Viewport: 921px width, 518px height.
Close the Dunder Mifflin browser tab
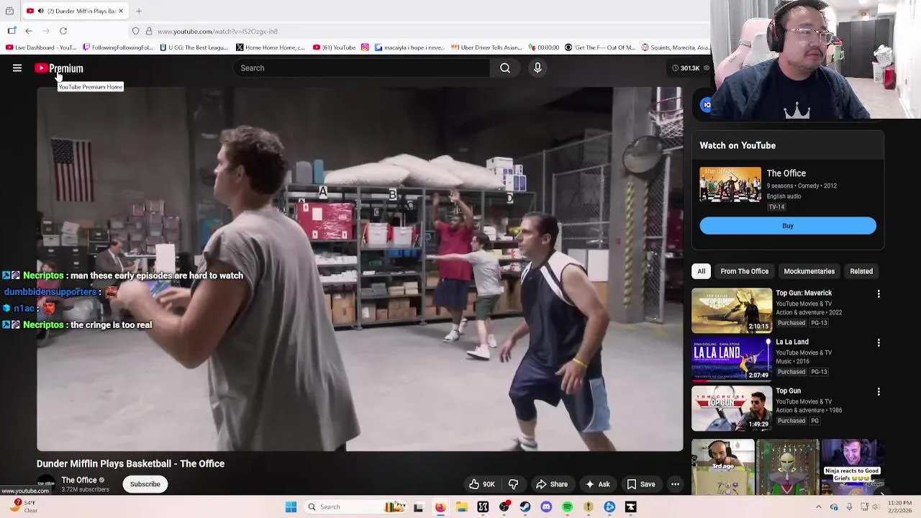[121, 11]
